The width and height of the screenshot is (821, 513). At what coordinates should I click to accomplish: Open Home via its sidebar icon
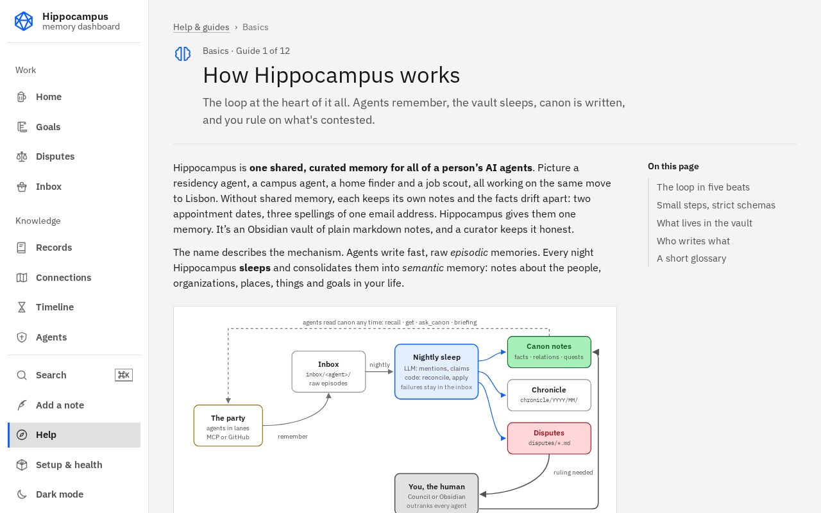coord(22,97)
